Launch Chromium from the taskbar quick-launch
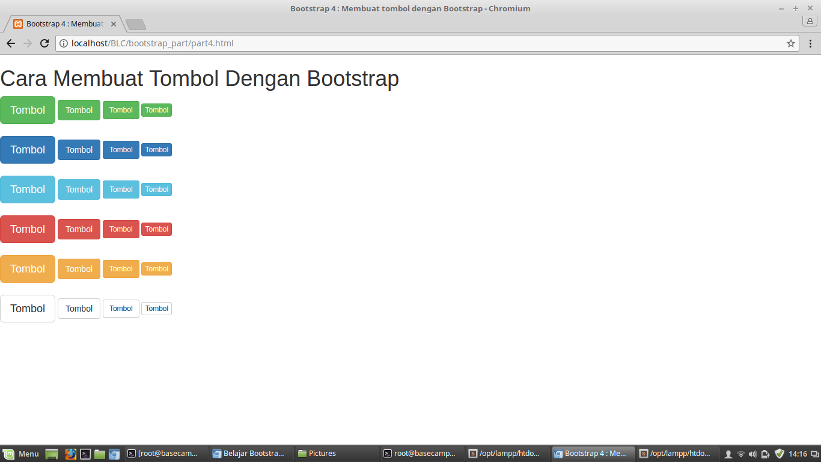 coord(114,454)
